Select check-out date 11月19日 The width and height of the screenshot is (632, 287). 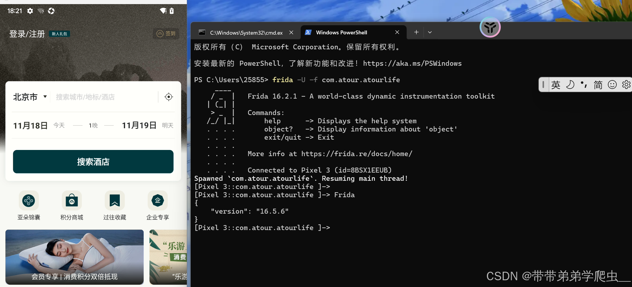(139, 126)
